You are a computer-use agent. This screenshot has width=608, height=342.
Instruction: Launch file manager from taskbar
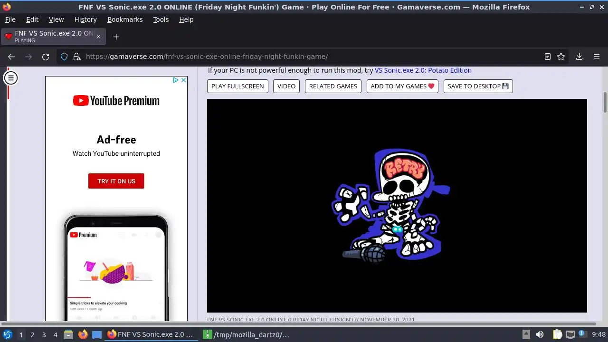coord(68,334)
